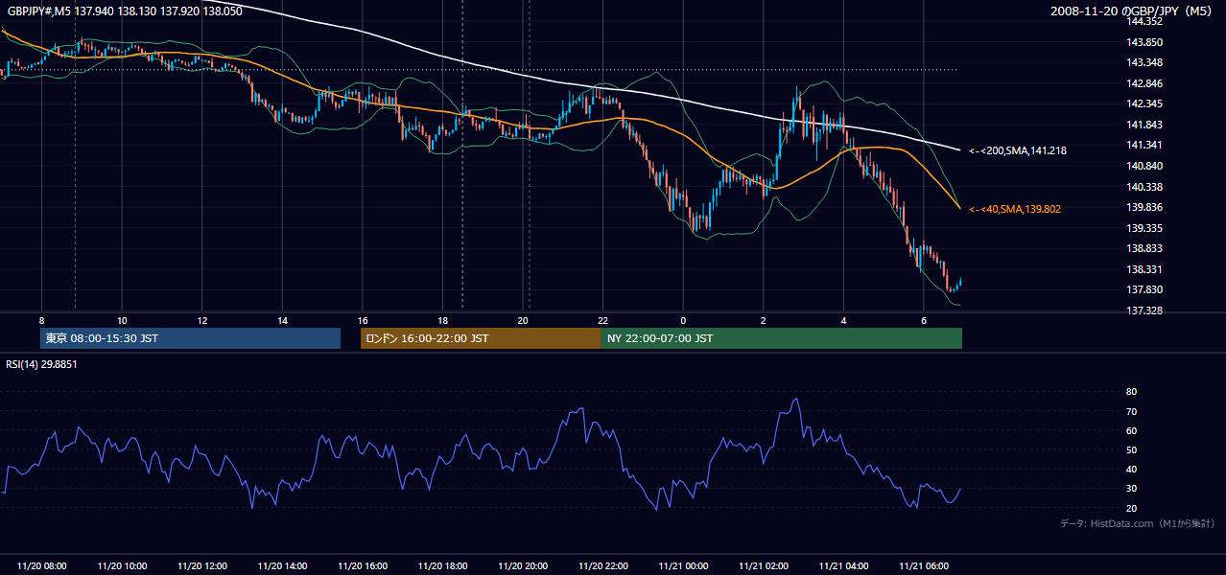This screenshot has width=1226, height=575.
Task: Click the 11/20 14:00 time label
Action: click(x=282, y=566)
